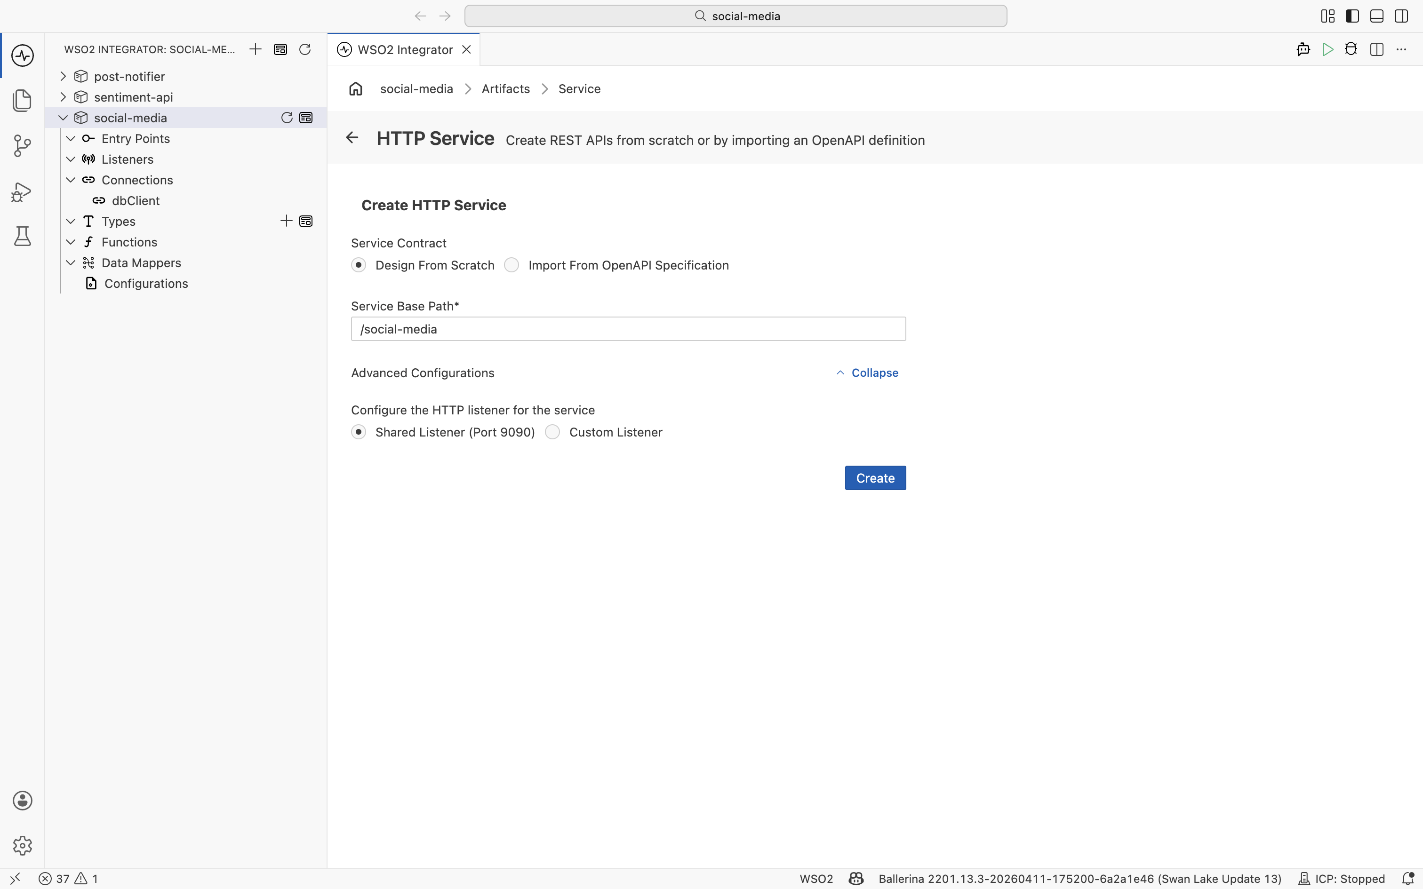
Task: Click the Service breadcrumb
Action: click(579, 89)
